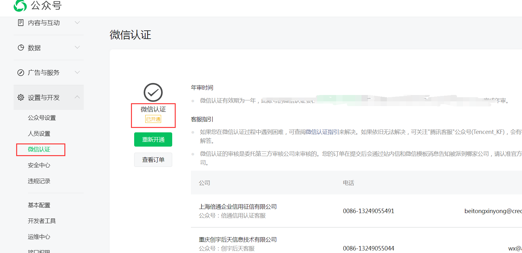Open 基本配置 in the sidebar
522x253 pixels.
pyautogui.click(x=39, y=205)
